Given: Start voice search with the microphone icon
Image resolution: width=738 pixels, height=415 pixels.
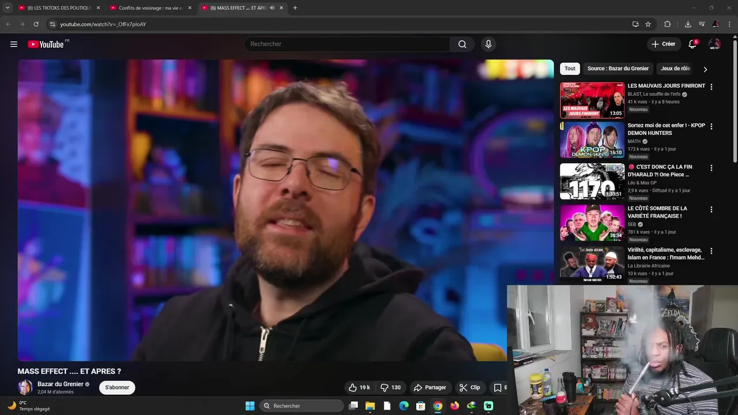Looking at the screenshot, I should [x=488, y=44].
